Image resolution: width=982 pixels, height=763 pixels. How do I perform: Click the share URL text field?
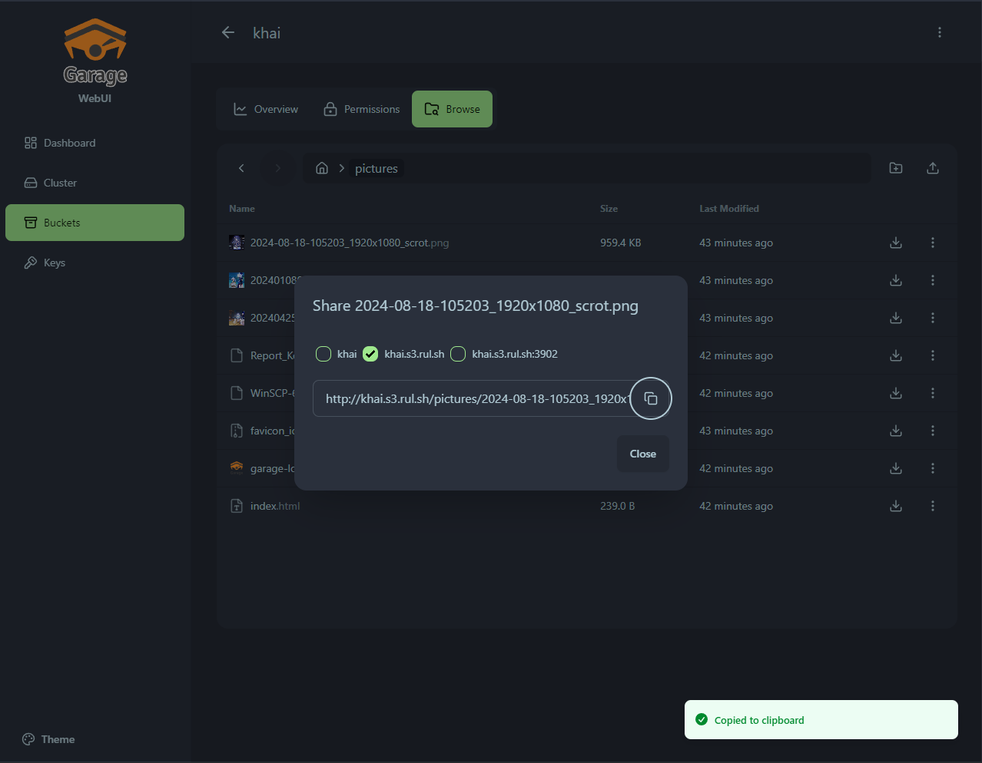point(473,398)
